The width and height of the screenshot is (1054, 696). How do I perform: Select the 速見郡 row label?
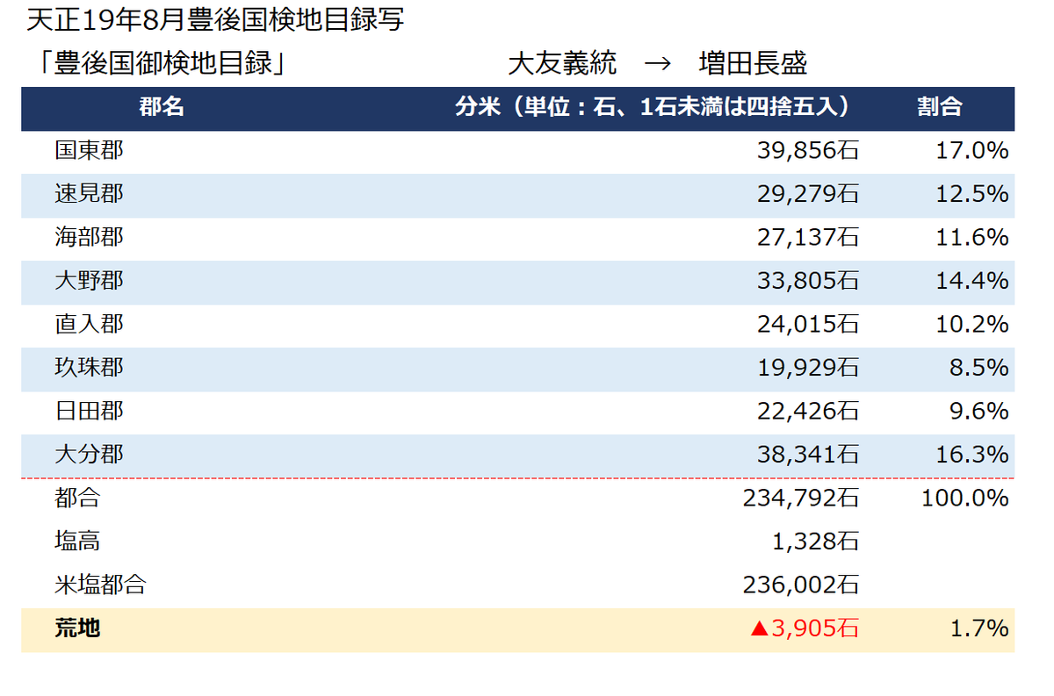pos(89,194)
